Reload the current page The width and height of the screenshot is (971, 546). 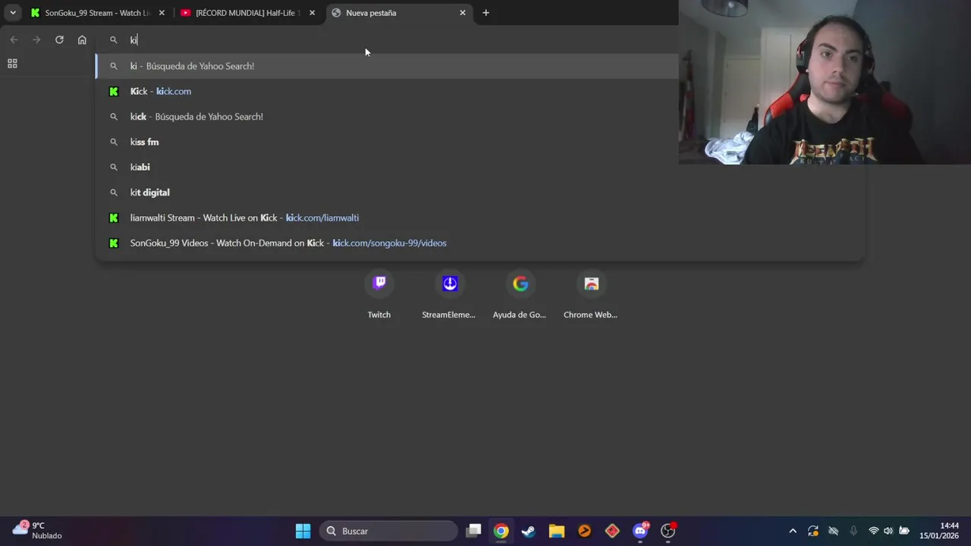tap(59, 39)
